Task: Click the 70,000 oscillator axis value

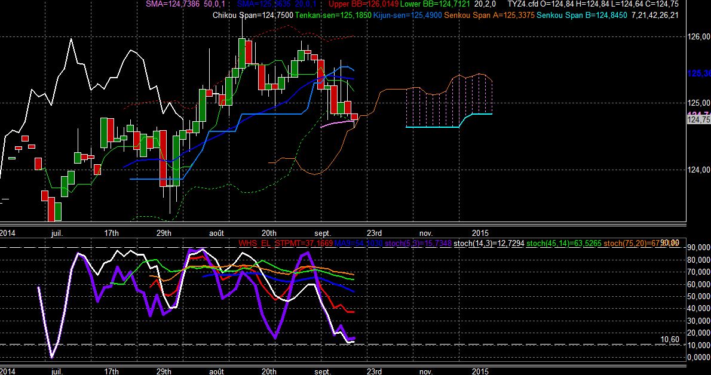Action: [699, 272]
